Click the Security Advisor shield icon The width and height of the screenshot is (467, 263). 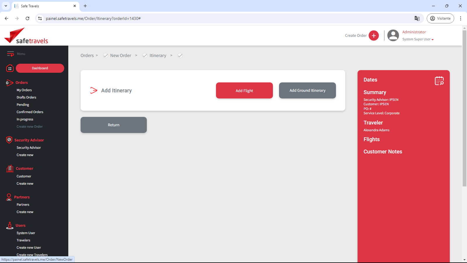click(9, 140)
